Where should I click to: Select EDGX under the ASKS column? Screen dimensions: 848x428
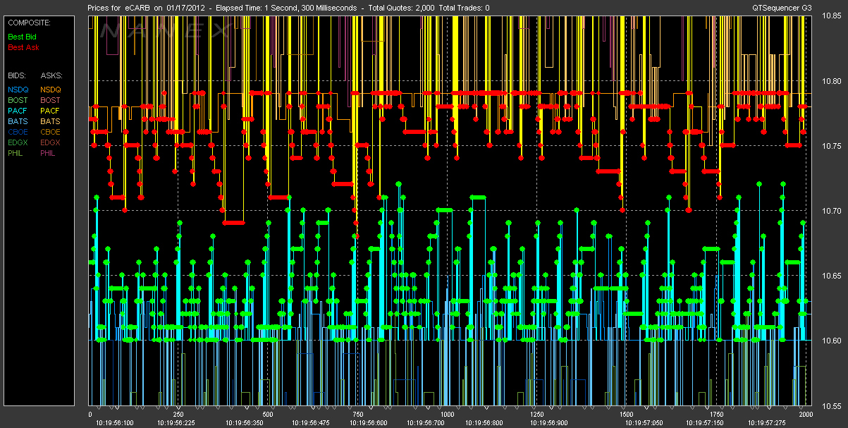51,142
